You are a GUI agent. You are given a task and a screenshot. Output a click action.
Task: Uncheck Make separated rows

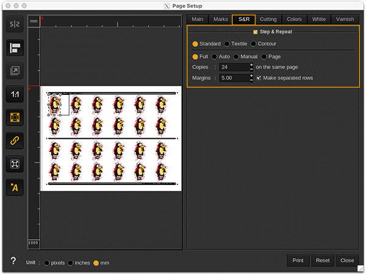click(259, 78)
